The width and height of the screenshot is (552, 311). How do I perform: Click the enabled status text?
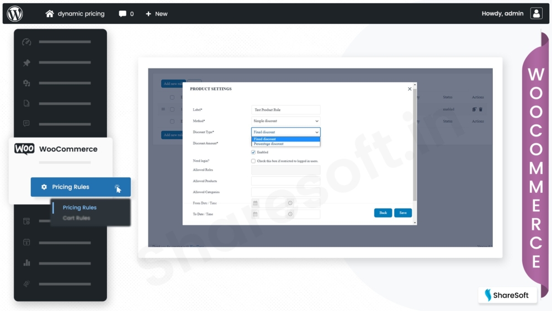[448, 109]
